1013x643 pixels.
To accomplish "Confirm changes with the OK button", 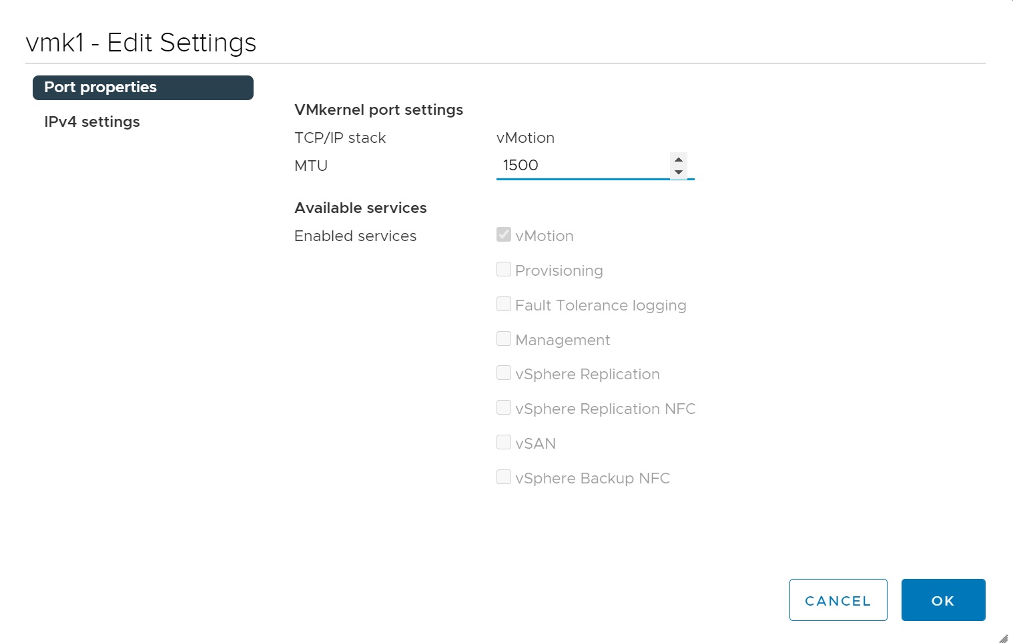I will tap(943, 600).
